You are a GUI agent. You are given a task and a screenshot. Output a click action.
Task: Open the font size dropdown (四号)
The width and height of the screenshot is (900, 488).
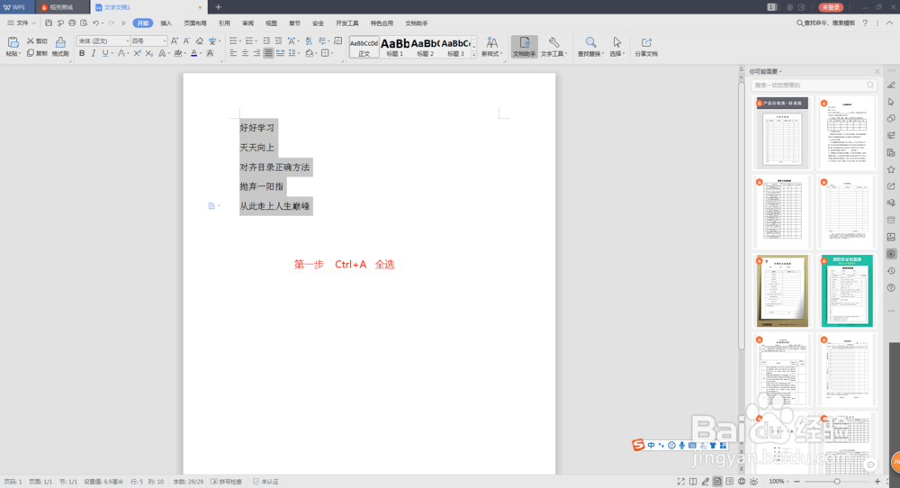tap(148, 41)
